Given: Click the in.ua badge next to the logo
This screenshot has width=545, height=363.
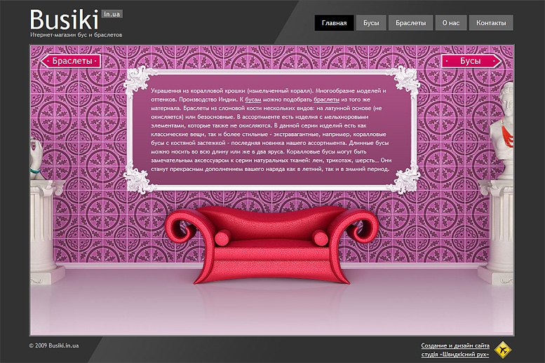Looking at the screenshot, I should [x=112, y=14].
